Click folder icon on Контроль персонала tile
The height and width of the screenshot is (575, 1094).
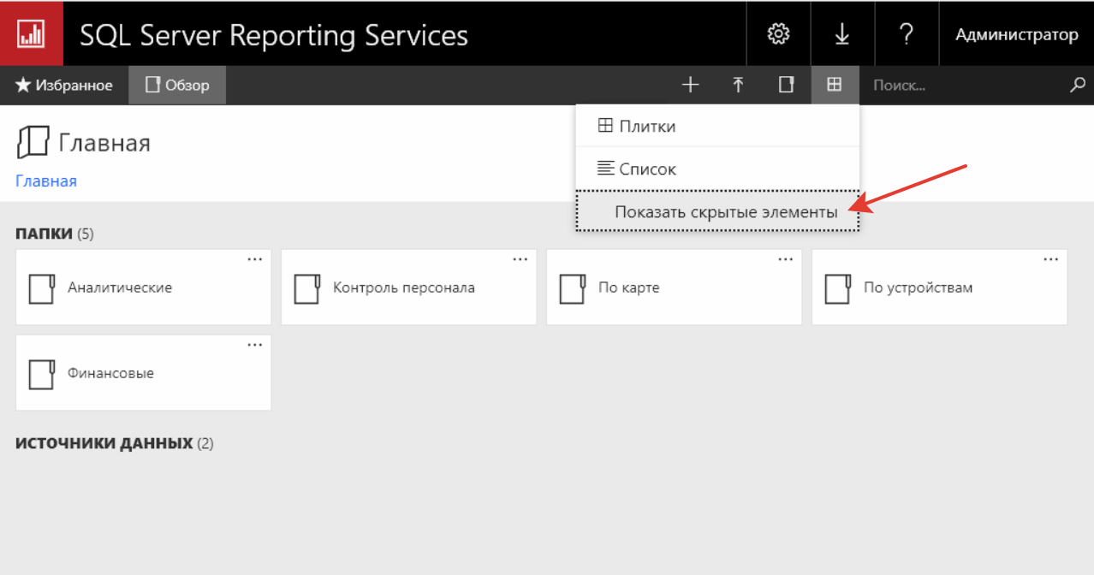307,288
